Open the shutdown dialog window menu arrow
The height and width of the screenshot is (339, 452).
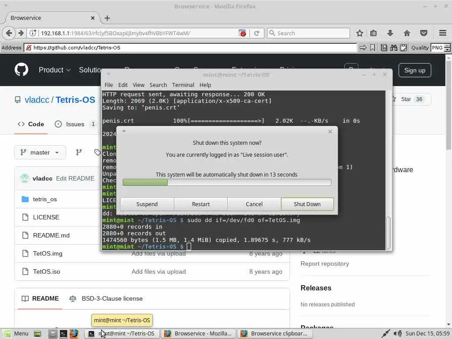124,132
